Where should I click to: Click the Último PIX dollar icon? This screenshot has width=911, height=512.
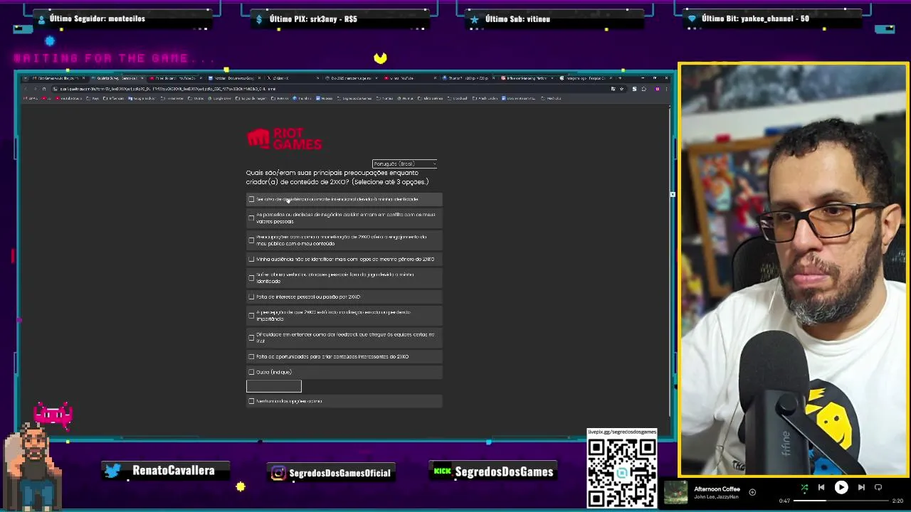pos(260,19)
